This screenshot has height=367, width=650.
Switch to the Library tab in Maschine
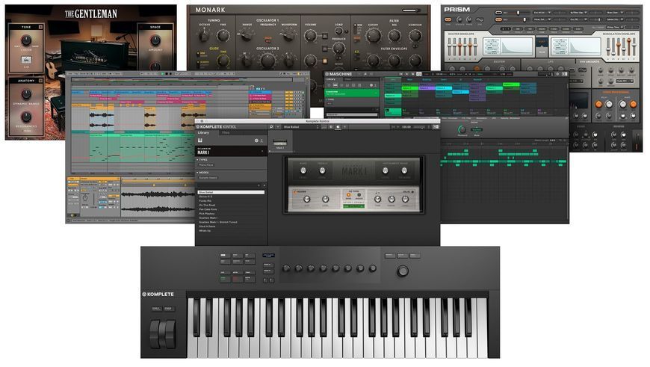331,78
